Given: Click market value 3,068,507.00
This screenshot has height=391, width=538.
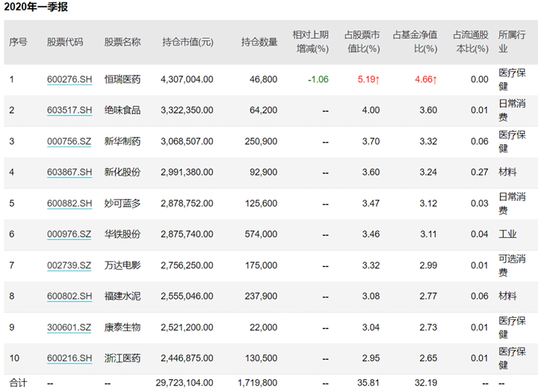Looking at the screenshot, I should click(187, 141).
